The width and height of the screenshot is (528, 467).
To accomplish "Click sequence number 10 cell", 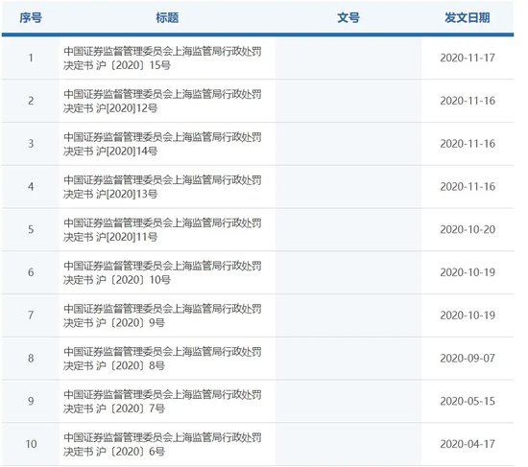I will pos(31,444).
